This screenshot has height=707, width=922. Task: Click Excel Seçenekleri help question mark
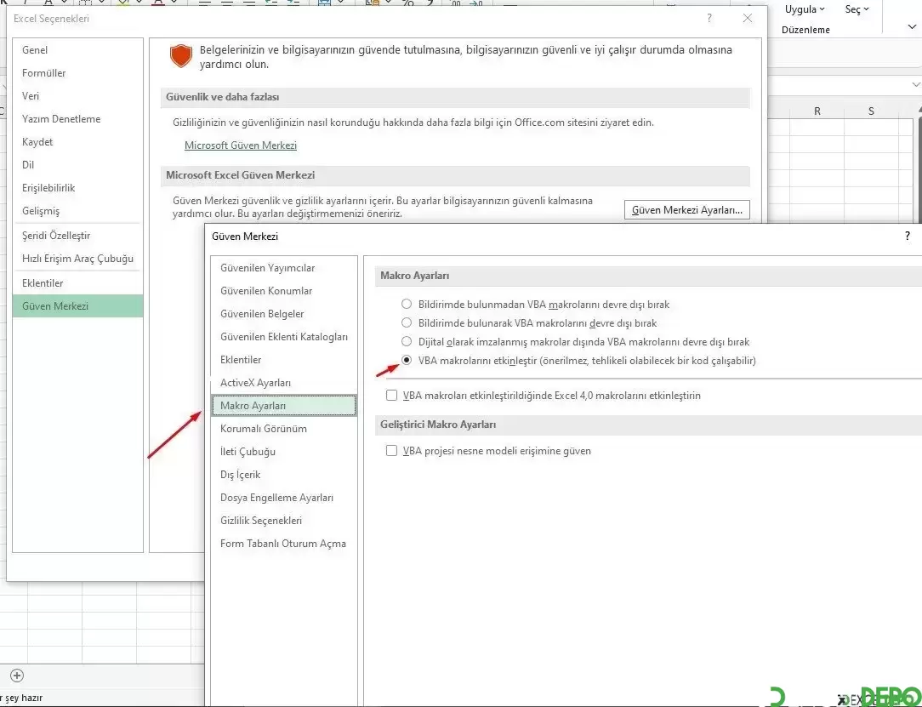709,18
